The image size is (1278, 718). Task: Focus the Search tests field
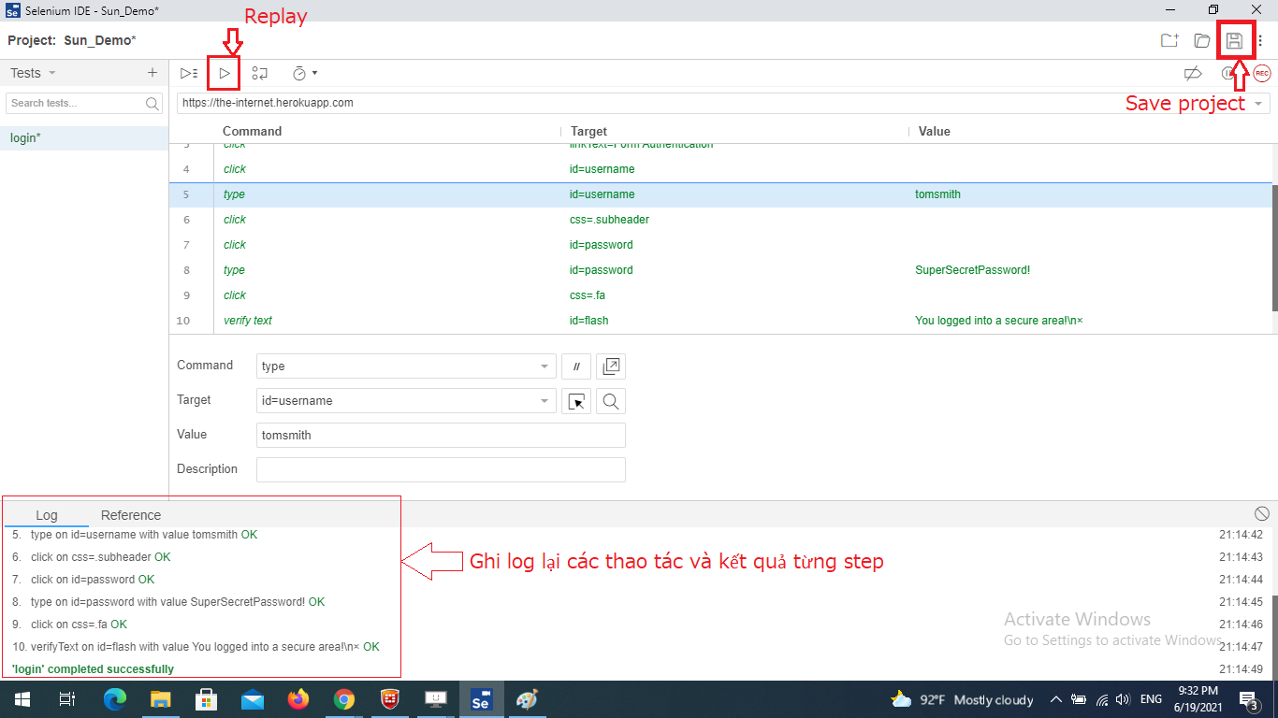(76, 103)
